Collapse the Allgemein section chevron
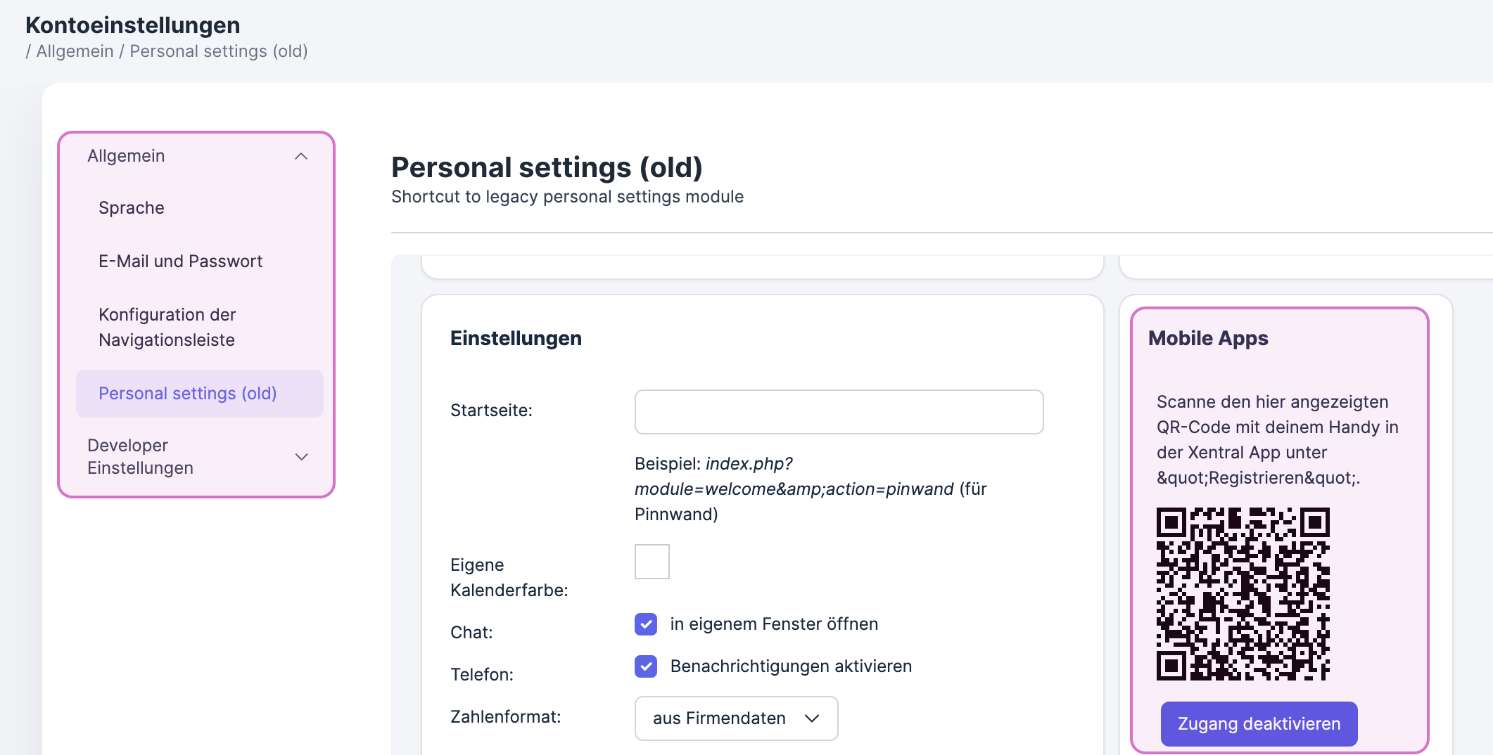Image resolution: width=1493 pixels, height=755 pixels. point(301,156)
